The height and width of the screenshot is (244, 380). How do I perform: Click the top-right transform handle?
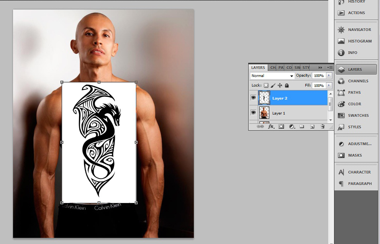point(136,82)
